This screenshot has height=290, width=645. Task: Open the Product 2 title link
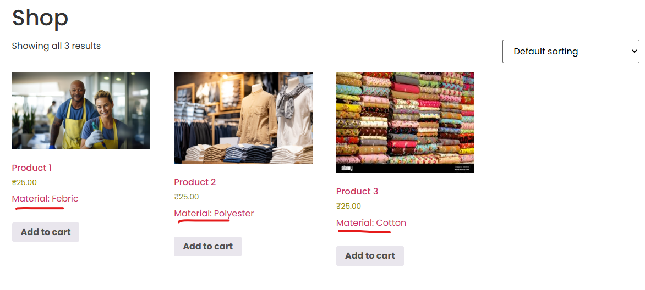coord(195,182)
